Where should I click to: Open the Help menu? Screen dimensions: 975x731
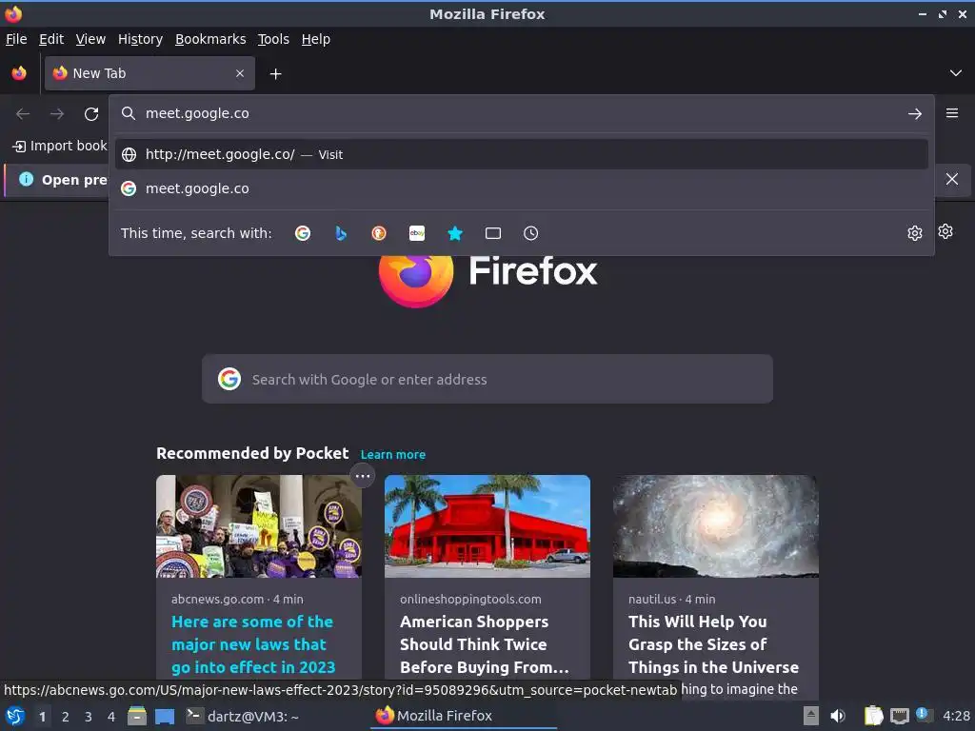click(x=316, y=39)
